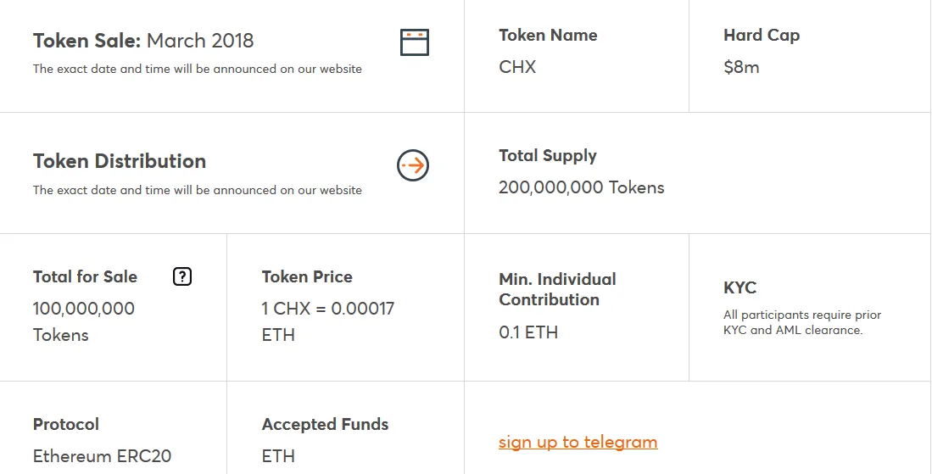
Task: Click the calendar icon beside Token Sale
Action: [x=415, y=42]
